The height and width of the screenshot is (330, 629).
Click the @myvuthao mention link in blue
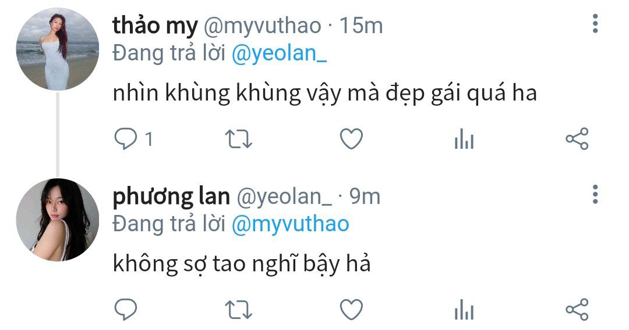point(291,224)
